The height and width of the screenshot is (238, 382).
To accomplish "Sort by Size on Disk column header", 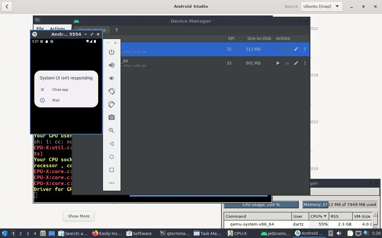I will [x=259, y=38].
